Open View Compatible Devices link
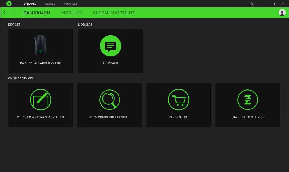The image size is (289, 172). tap(110, 117)
